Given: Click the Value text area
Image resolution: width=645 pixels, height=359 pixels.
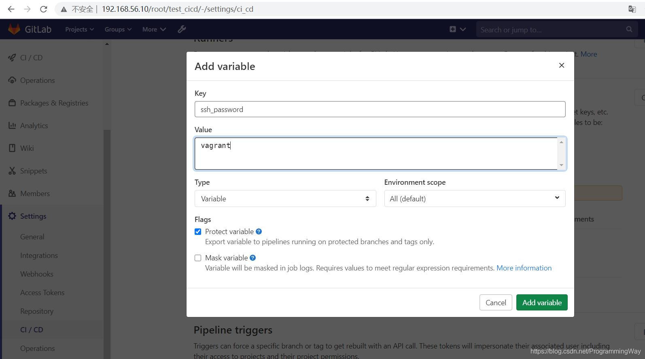Looking at the screenshot, I should tap(376, 154).
